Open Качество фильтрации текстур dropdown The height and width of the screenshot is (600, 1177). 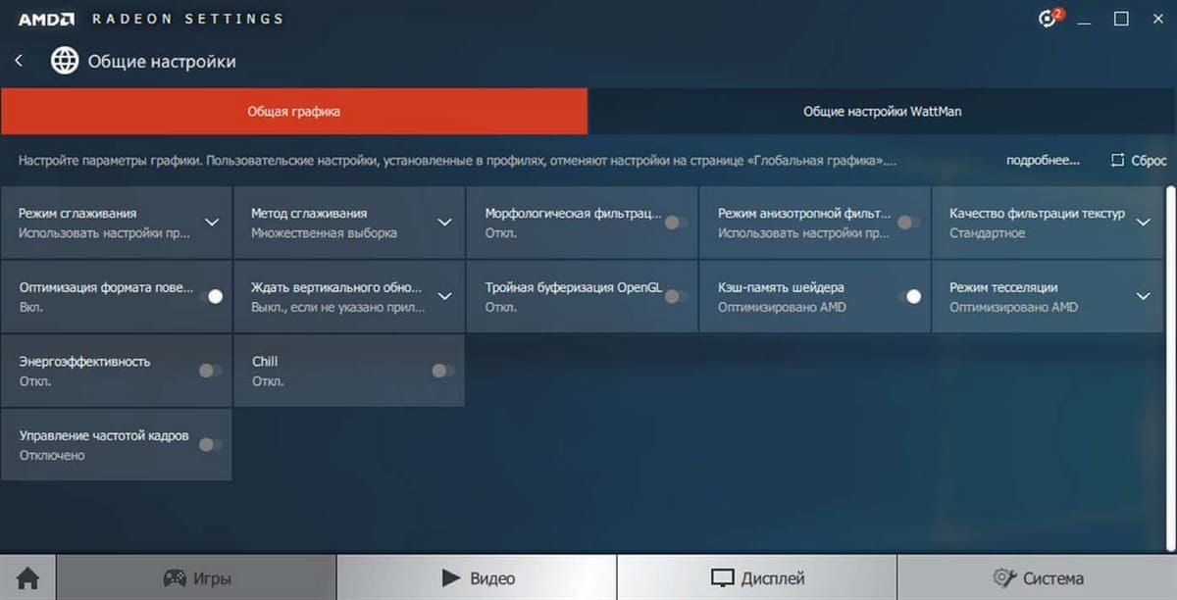point(1143,223)
